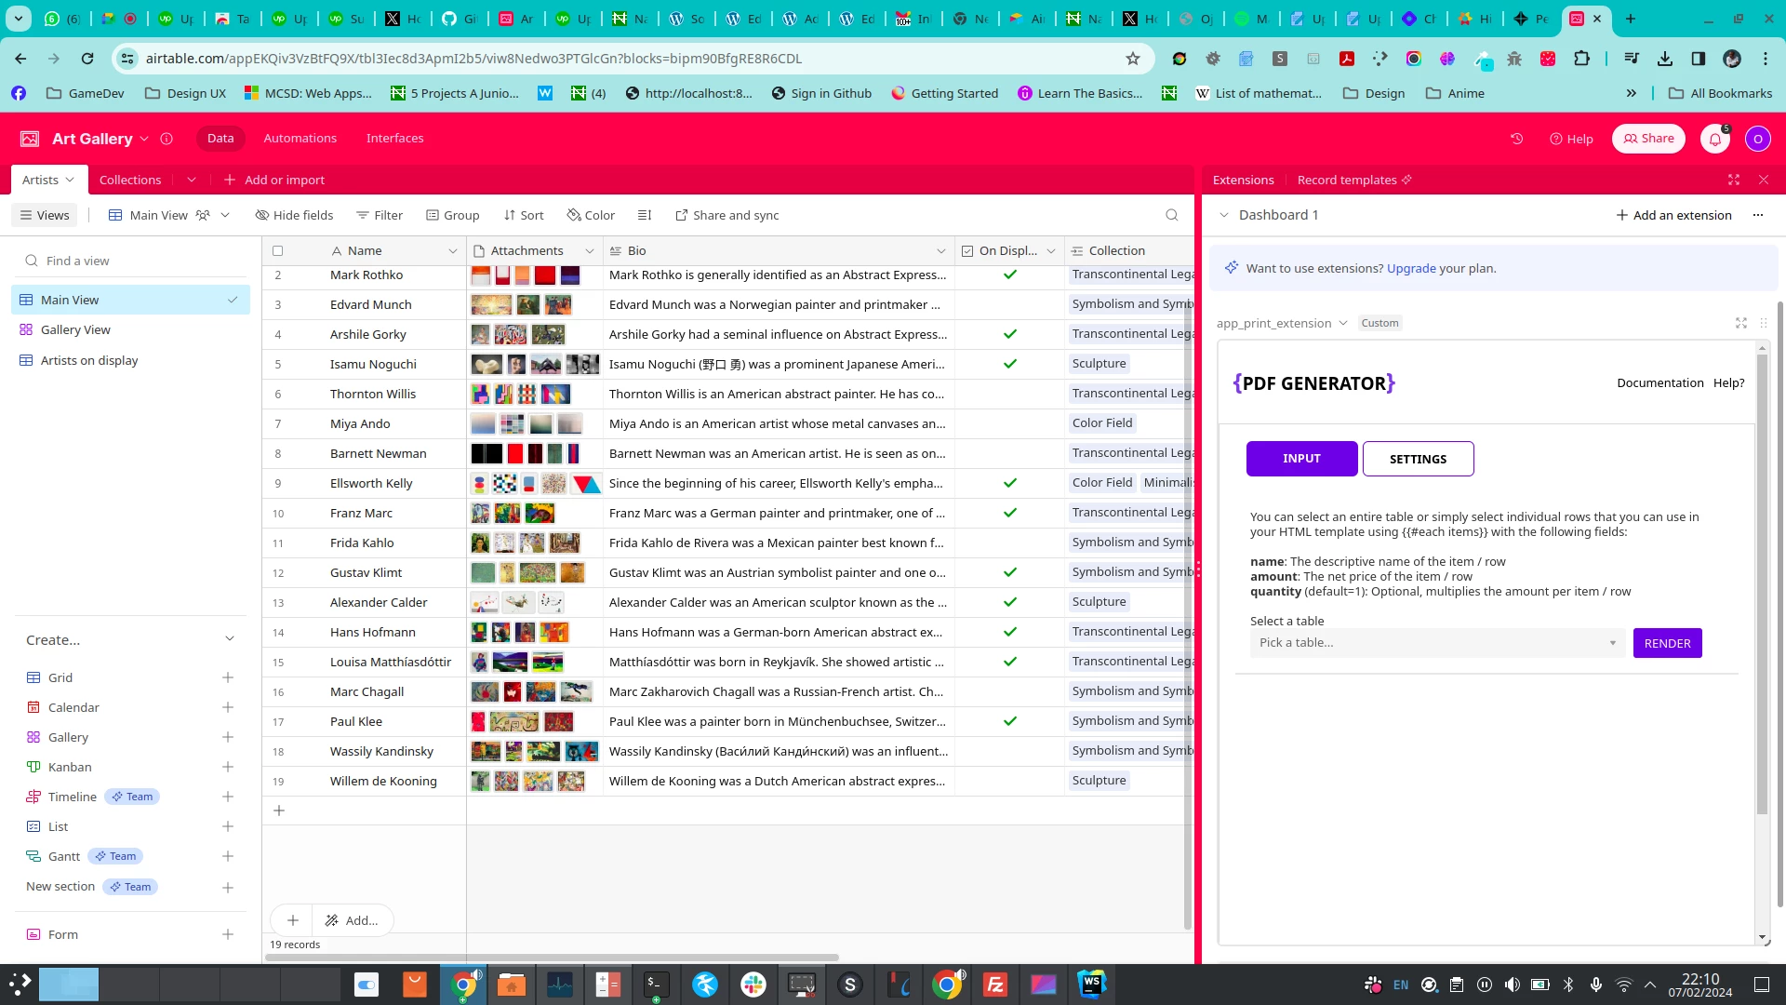Viewport: 1786px width, 1005px height.
Task: Expand the Name column header dropdown
Action: 452,251
